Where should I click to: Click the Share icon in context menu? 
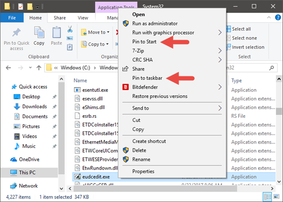pyautogui.click(x=125, y=69)
